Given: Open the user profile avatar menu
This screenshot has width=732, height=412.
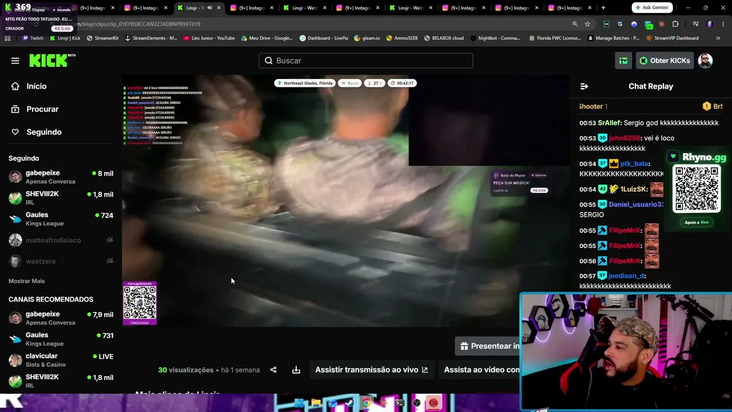Looking at the screenshot, I should (x=705, y=61).
